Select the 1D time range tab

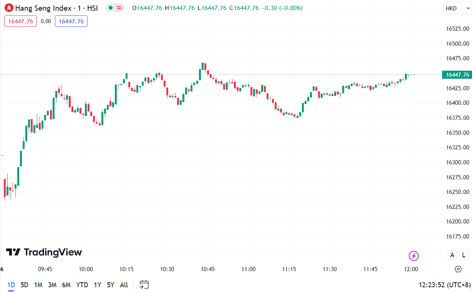[11, 285]
